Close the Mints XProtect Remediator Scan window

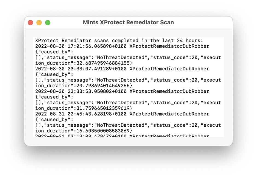[30, 23]
